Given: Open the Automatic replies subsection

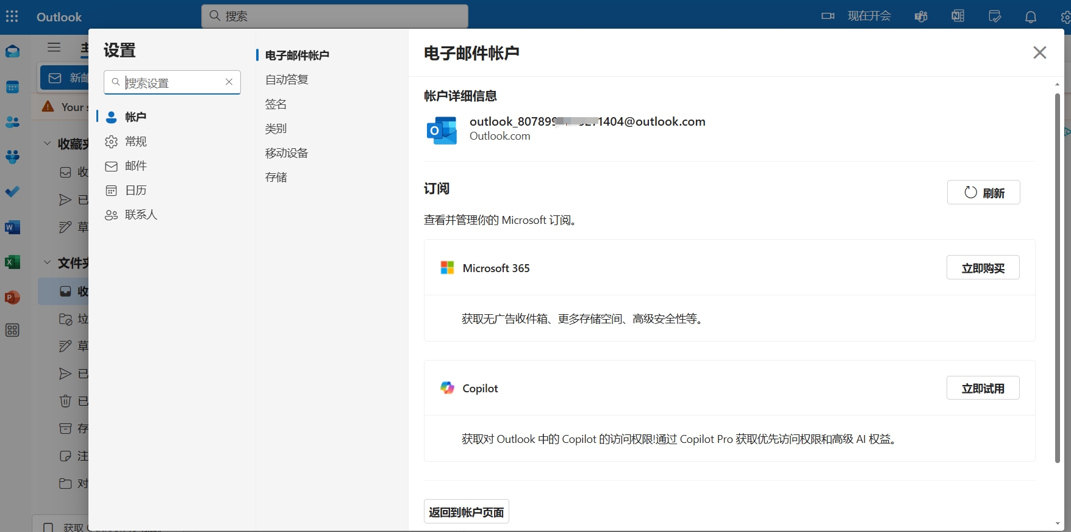Looking at the screenshot, I should pyautogui.click(x=287, y=80).
